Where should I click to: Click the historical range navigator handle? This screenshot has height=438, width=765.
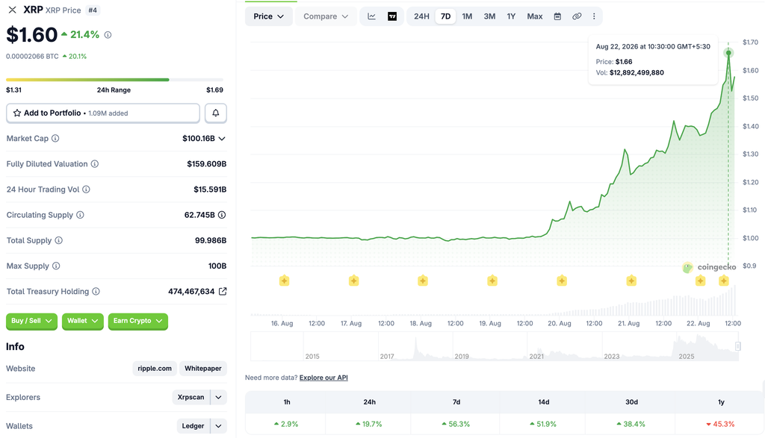point(737,346)
